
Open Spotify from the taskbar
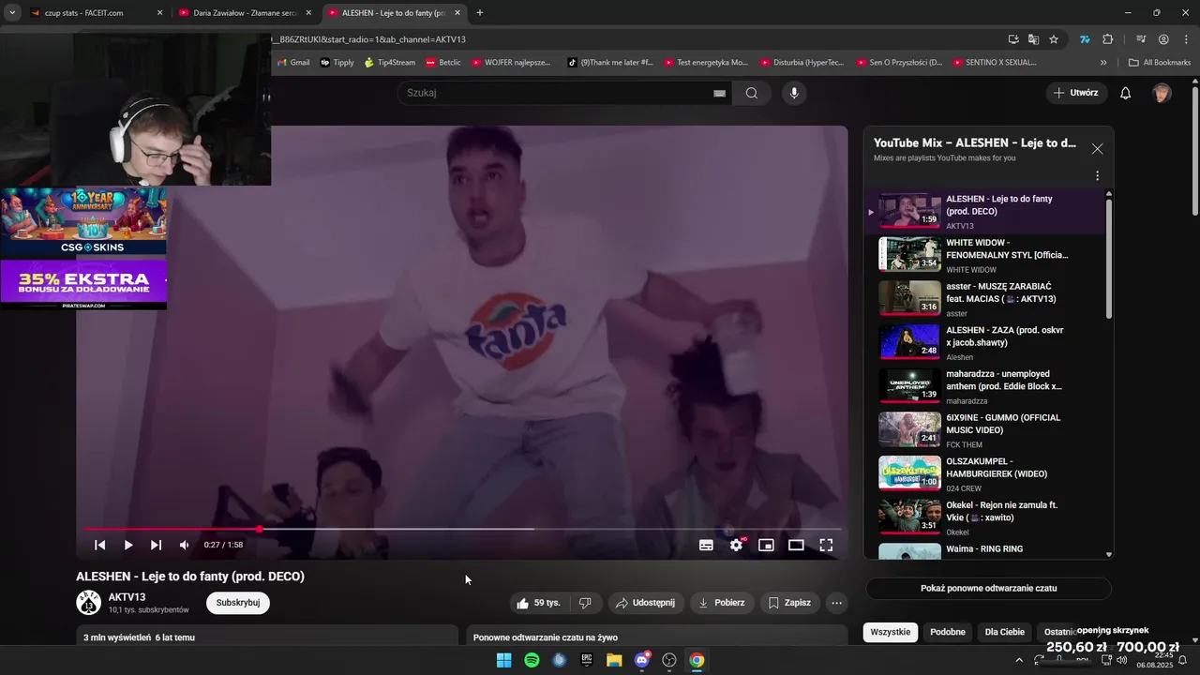point(532,660)
